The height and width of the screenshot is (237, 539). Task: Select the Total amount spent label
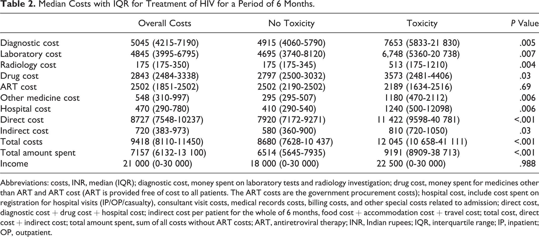click(38, 153)
